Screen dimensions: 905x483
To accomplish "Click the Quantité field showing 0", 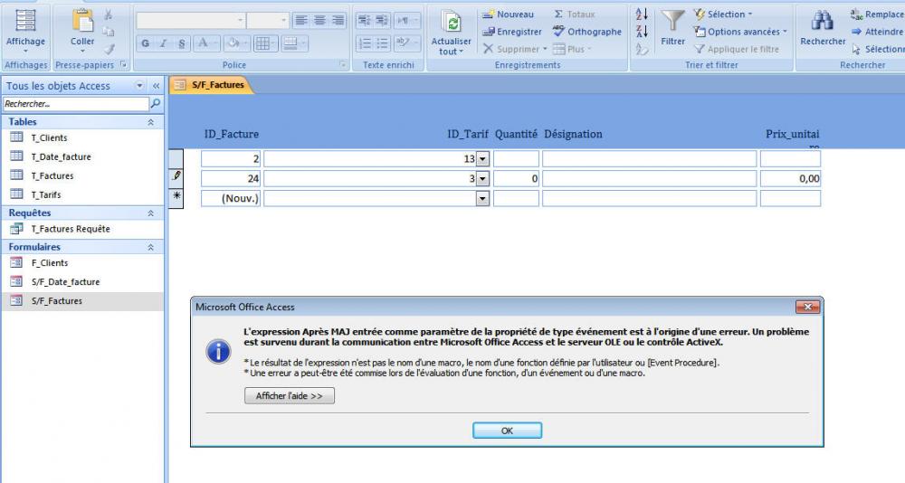I will [x=516, y=179].
